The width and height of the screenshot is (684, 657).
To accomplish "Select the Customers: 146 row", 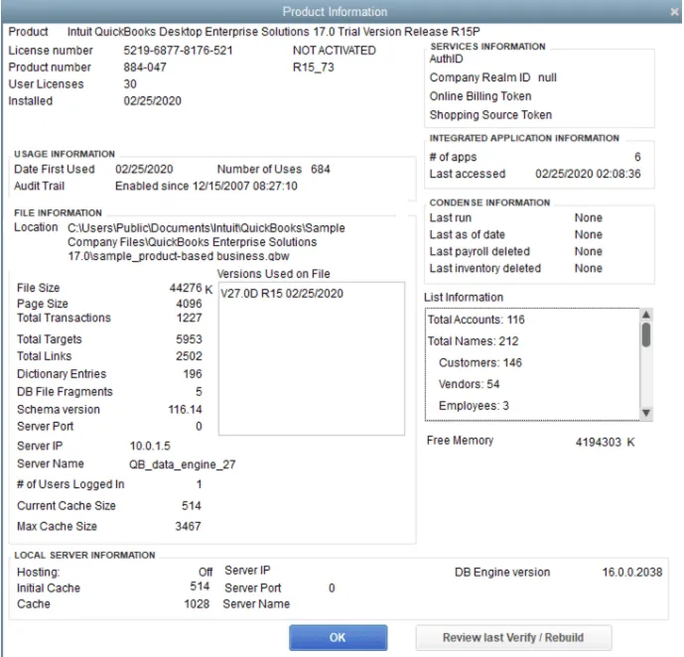I will coord(480,362).
